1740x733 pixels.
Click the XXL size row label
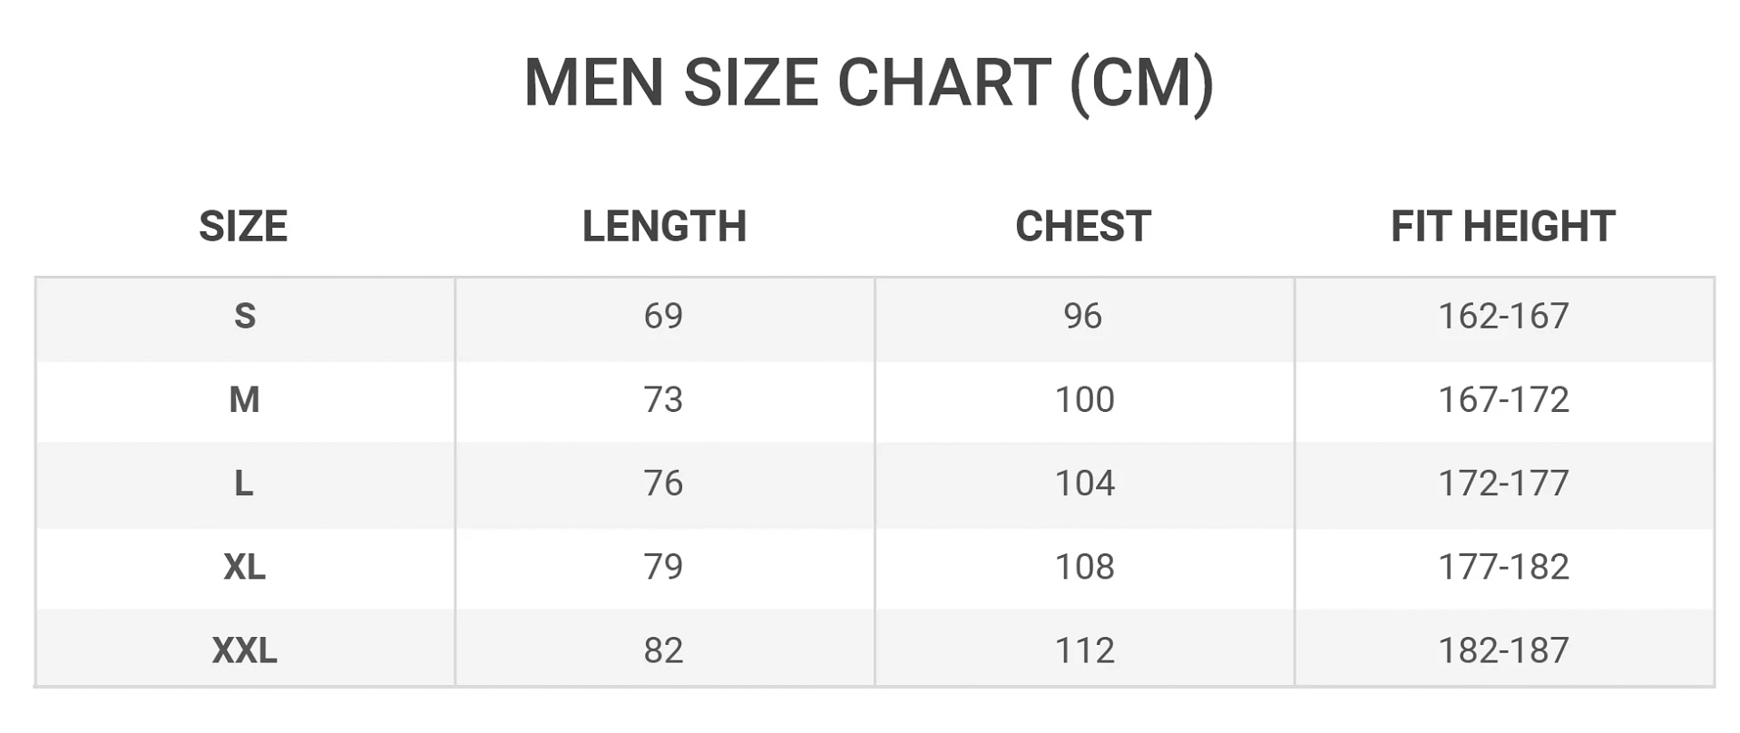pos(245,650)
